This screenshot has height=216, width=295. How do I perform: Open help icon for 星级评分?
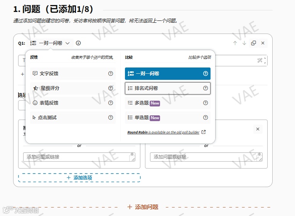111,88
